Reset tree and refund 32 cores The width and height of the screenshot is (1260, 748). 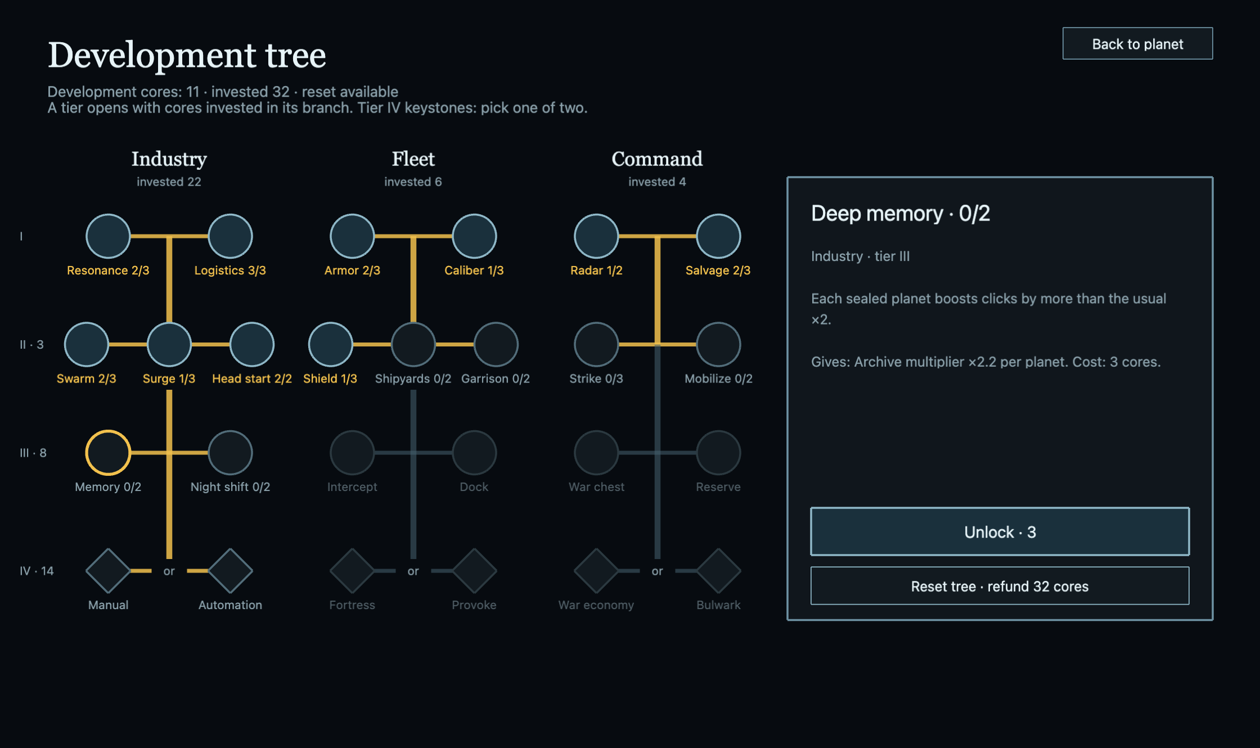1000,586
